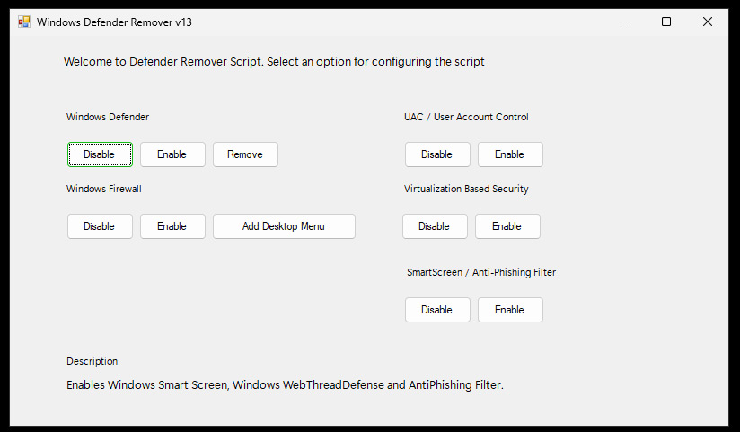Screen dimensions: 740x432
Task: Enable Windows Defender
Action: click(172, 154)
